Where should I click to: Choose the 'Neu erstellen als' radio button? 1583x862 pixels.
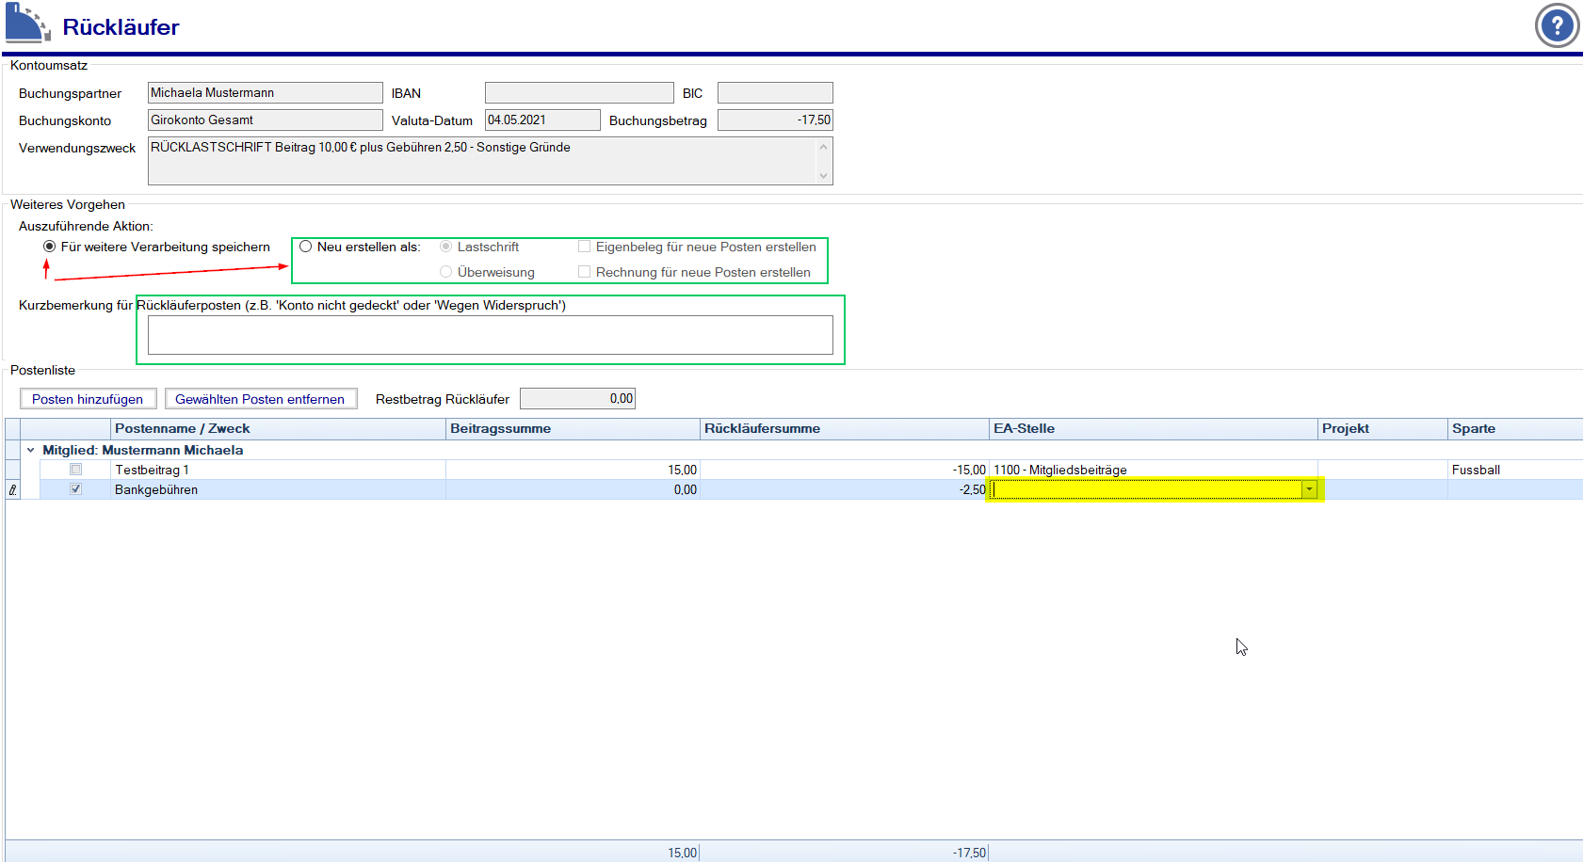click(x=306, y=247)
